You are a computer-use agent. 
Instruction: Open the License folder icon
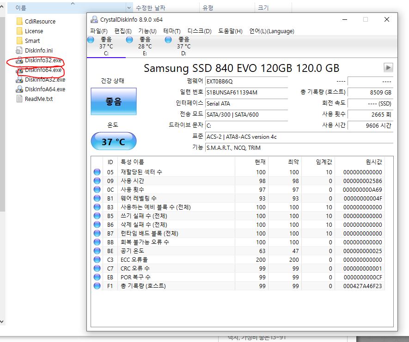click(x=19, y=31)
